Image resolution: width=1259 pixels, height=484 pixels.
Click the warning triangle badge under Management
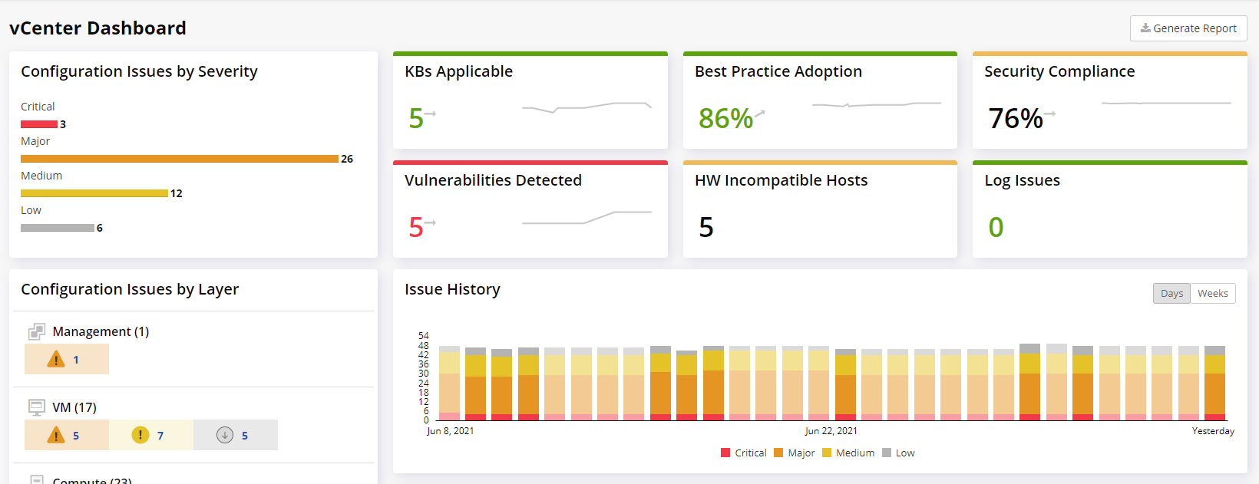point(66,358)
